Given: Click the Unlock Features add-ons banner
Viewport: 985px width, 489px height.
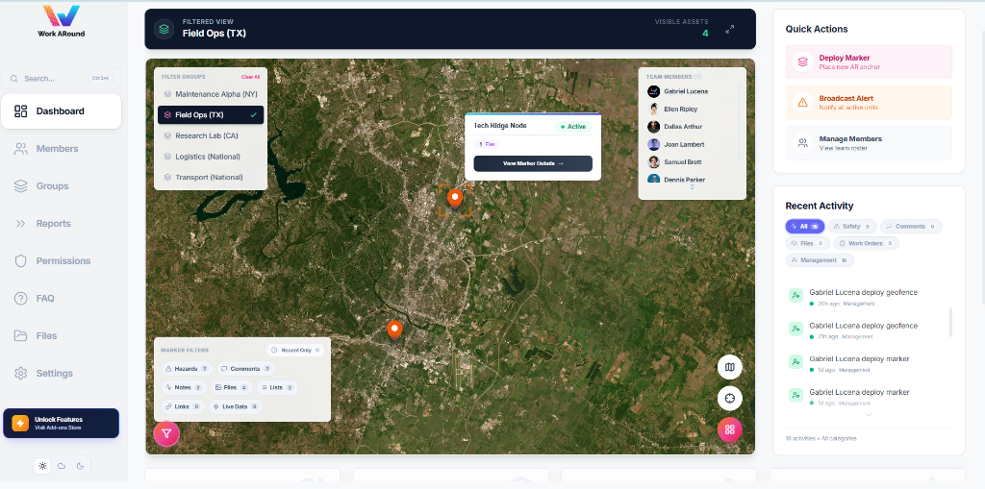Looking at the screenshot, I should 61,423.
